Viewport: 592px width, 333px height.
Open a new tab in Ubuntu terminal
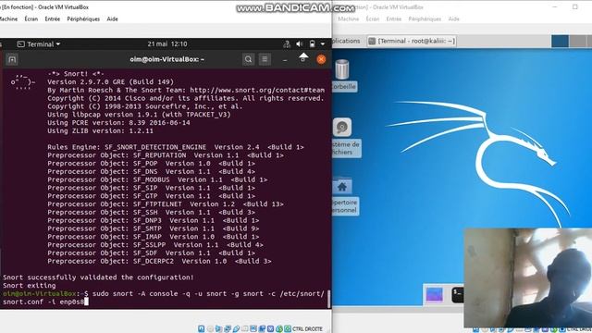(x=12, y=59)
